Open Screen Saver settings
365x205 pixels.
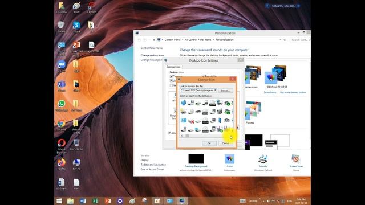[x=296, y=163]
